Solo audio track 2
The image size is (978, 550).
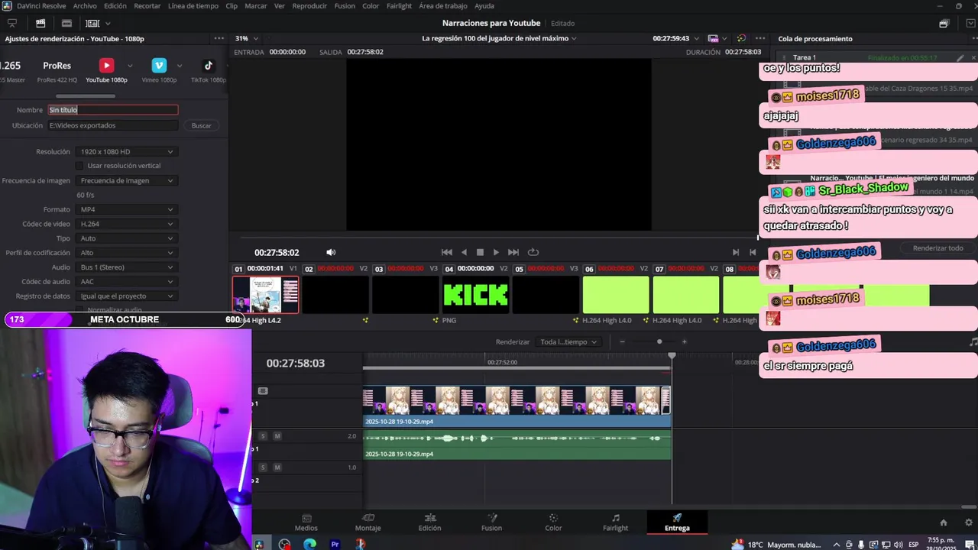263,467
